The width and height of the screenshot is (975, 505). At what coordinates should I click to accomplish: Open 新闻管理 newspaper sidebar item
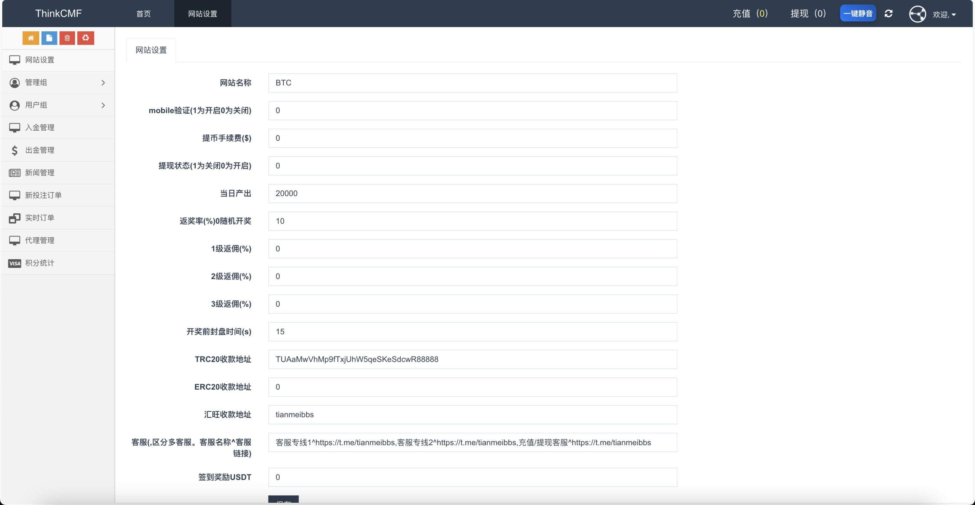(x=40, y=173)
